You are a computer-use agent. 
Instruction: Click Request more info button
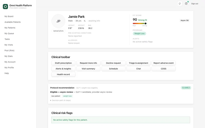tap(88, 63)
